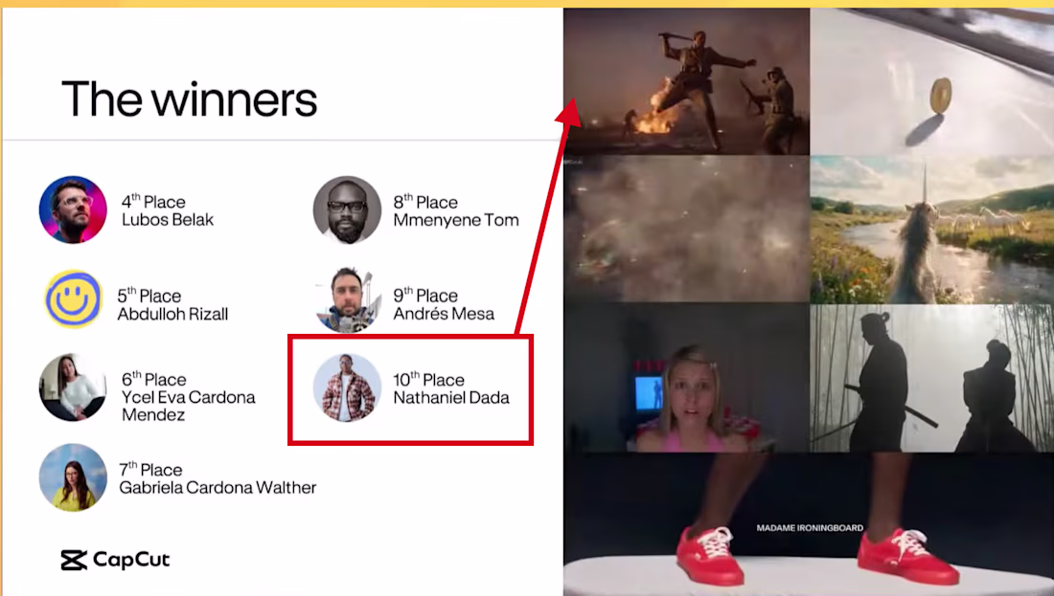Image resolution: width=1054 pixels, height=596 pixels.
Task: Open the samurai silhouettes in bamboo thumbnail
Action: (932, 378)
